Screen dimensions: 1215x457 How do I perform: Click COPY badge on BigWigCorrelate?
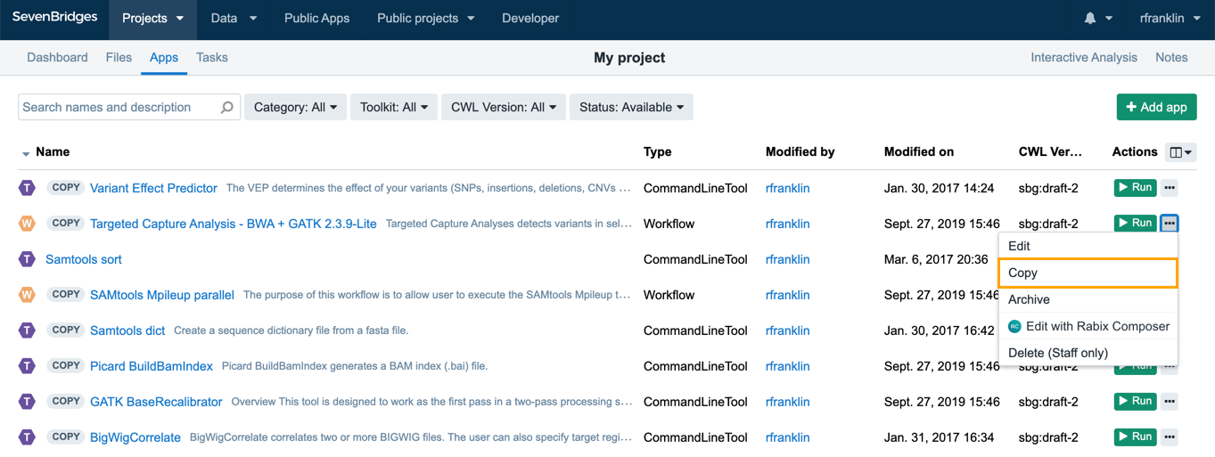[66, 437]
